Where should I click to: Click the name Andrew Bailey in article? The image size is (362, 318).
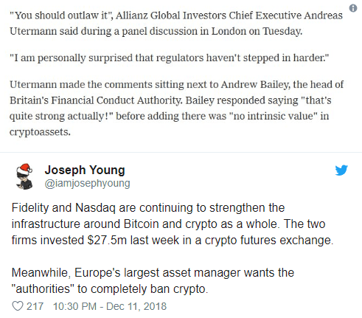pyautogui.click(x=255, y=85)
